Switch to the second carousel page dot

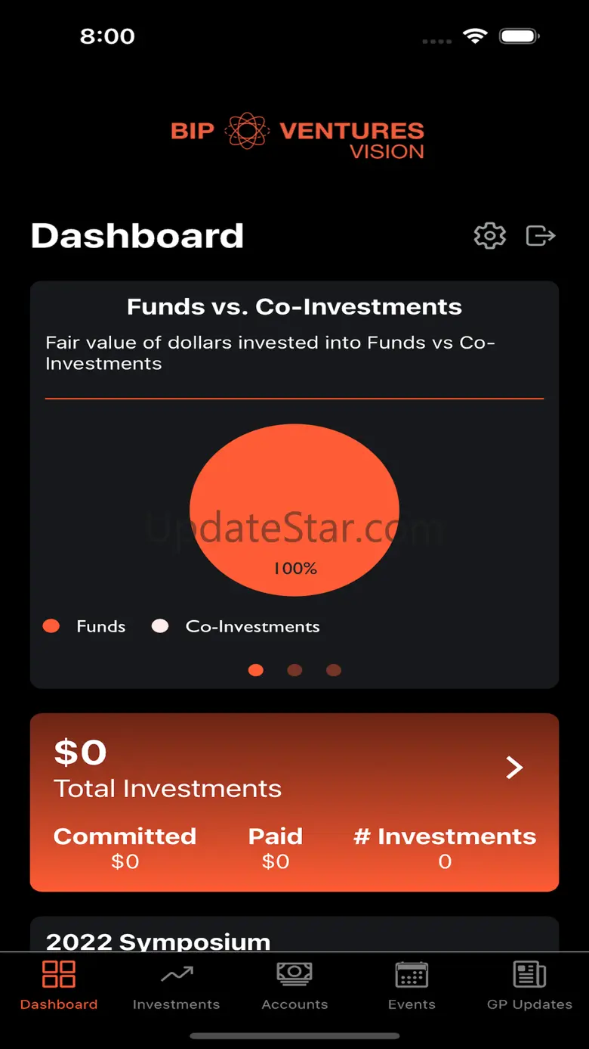[x=294, y=670]
